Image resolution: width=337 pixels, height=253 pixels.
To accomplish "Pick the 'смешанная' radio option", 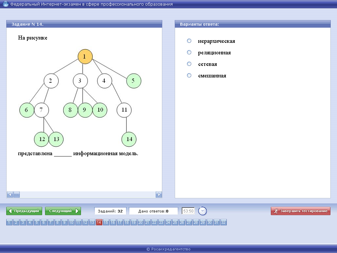I will pyautogui.click(x=189, y=75).
